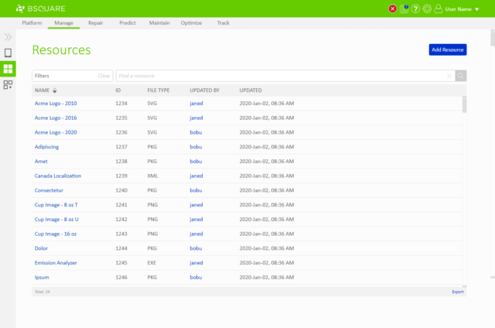Click the search magnifier button

[x=461, y=76]
